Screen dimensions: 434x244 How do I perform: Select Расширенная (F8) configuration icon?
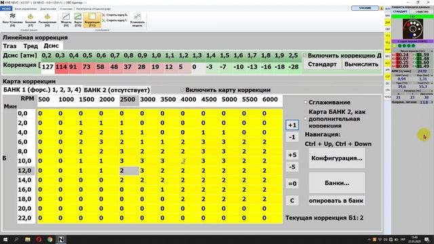47,20
